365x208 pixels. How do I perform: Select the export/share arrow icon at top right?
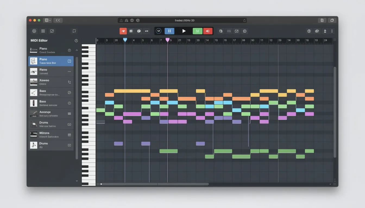[x=325, y=31]
